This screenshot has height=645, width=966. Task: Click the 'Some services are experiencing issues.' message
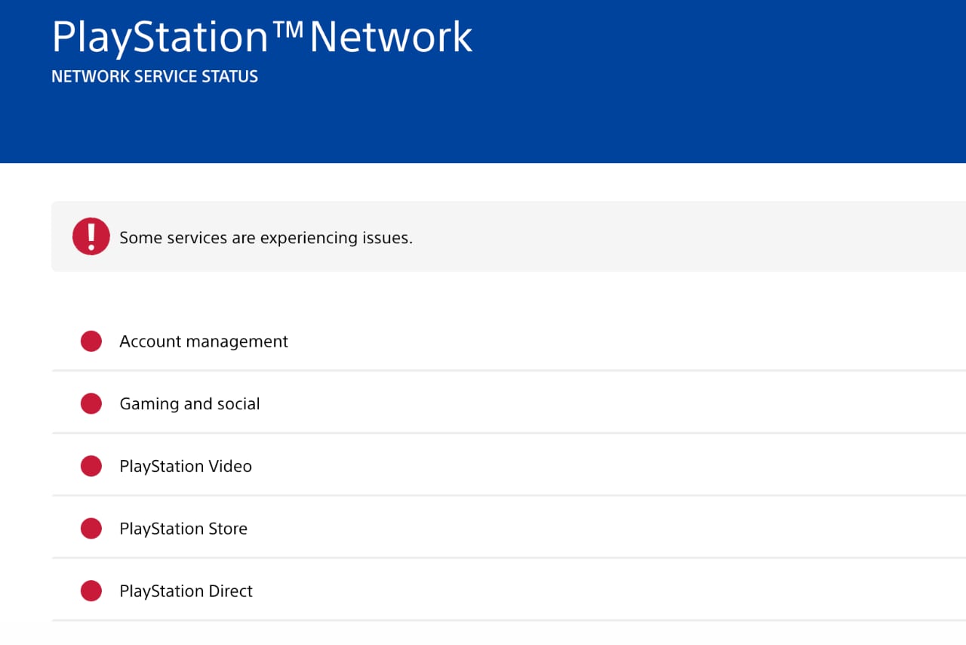[x=266, y=238]
